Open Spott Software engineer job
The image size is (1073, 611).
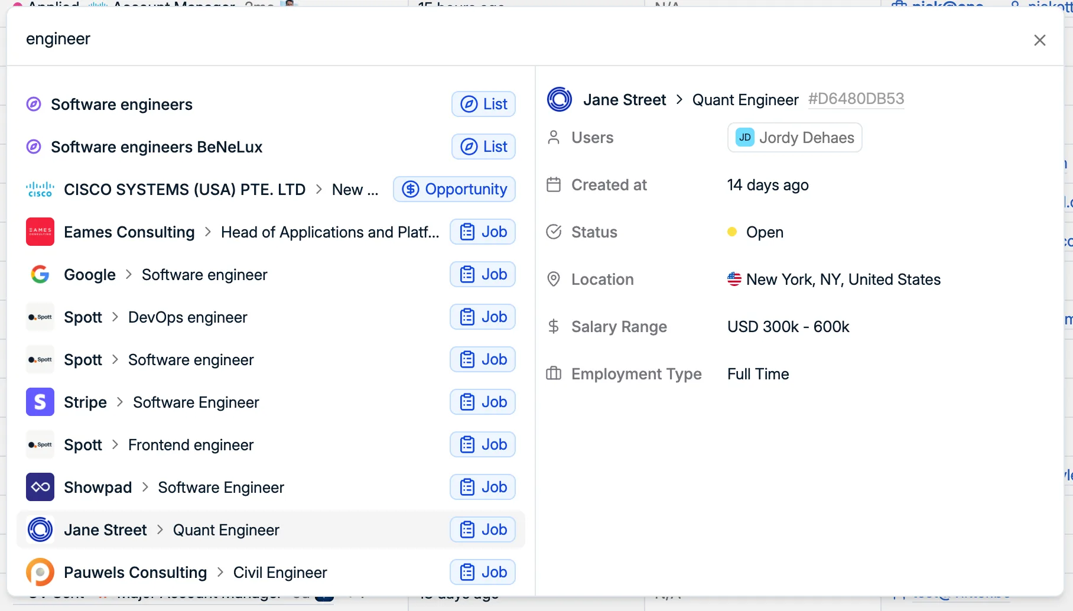point(271,360)
